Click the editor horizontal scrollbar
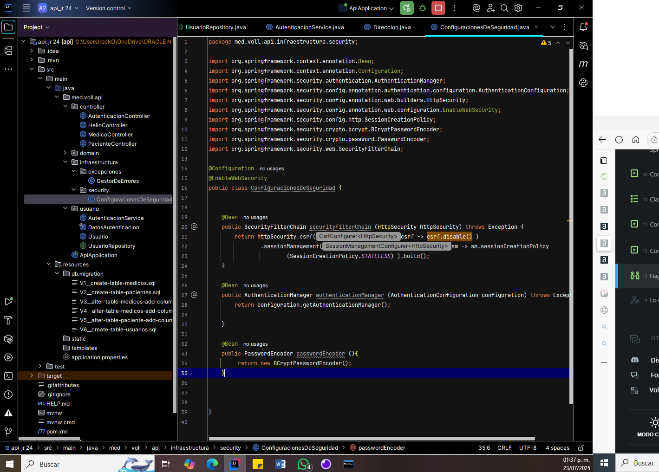 (372, 439)
